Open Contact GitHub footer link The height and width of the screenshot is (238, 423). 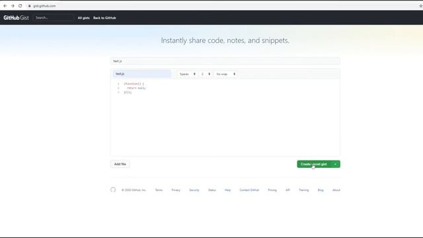pos(249,190)
